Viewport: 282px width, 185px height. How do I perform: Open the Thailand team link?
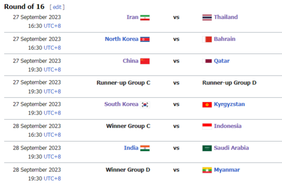click(x=226, y=17)
